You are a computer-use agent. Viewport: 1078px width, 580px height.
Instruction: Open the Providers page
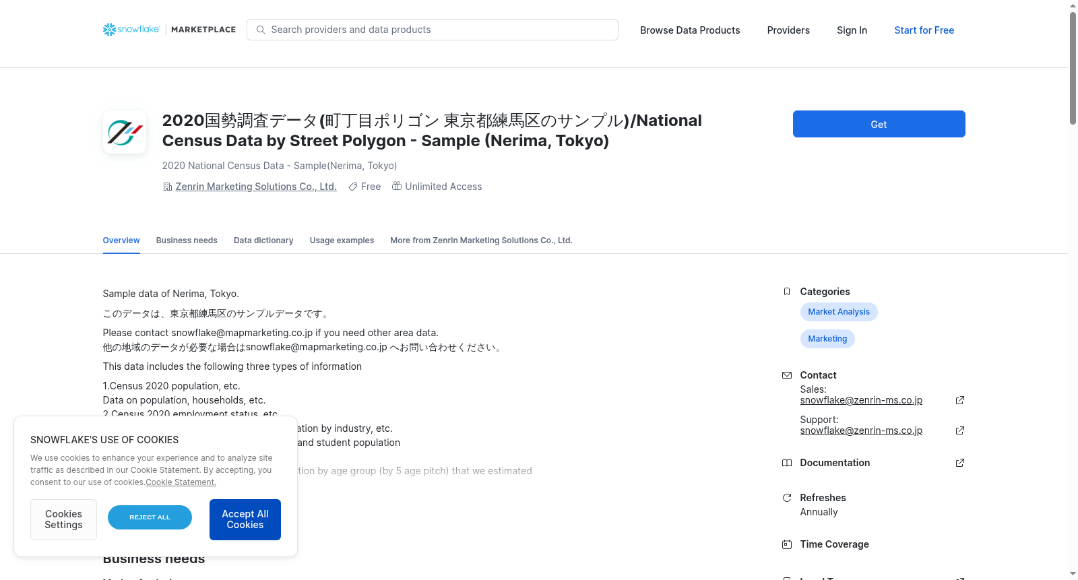pos(788,30)
